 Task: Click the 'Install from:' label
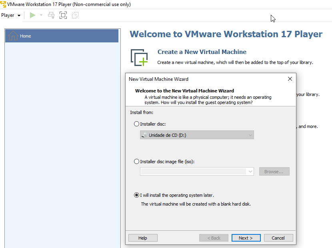tap(142, 112)
